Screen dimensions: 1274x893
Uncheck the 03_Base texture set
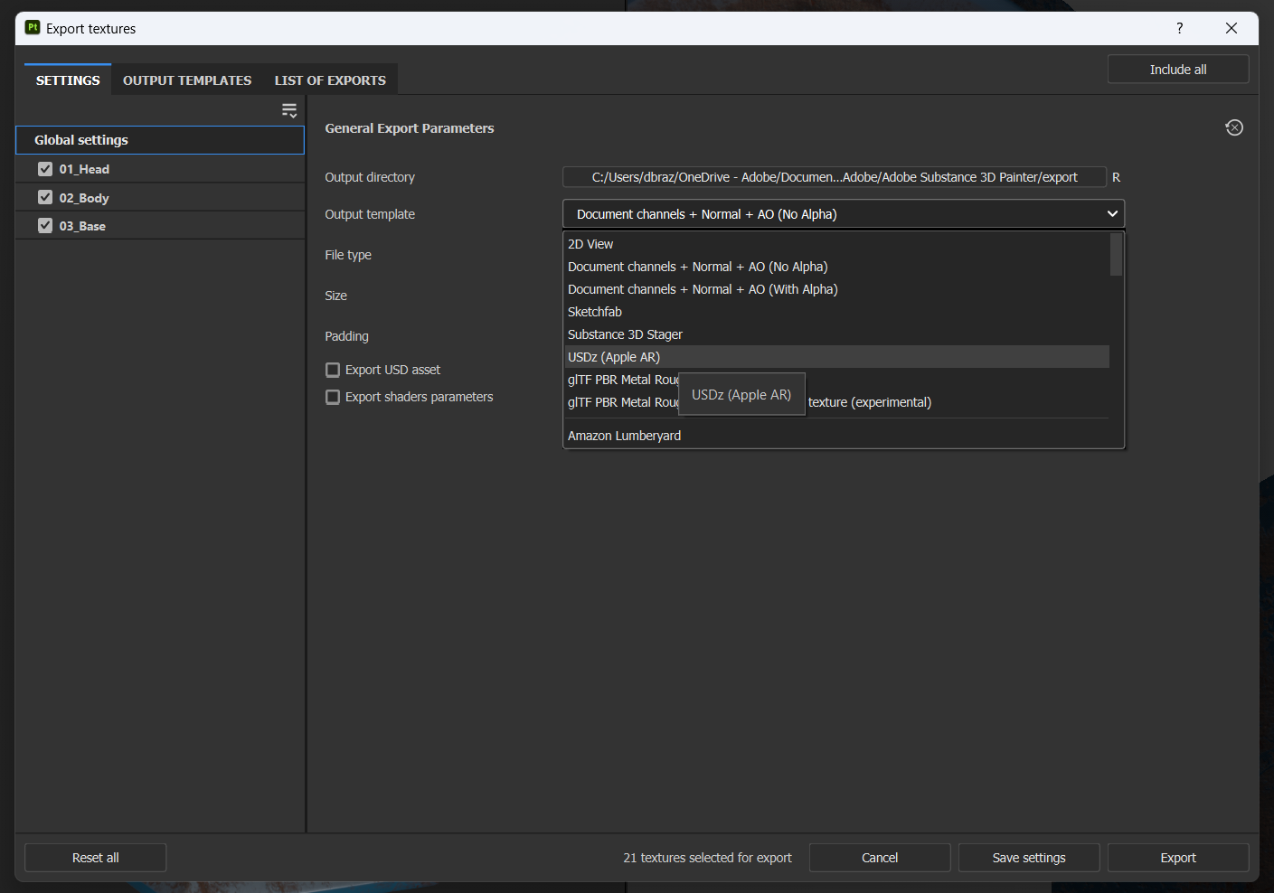pyautogui.click(x=45, y=225)
